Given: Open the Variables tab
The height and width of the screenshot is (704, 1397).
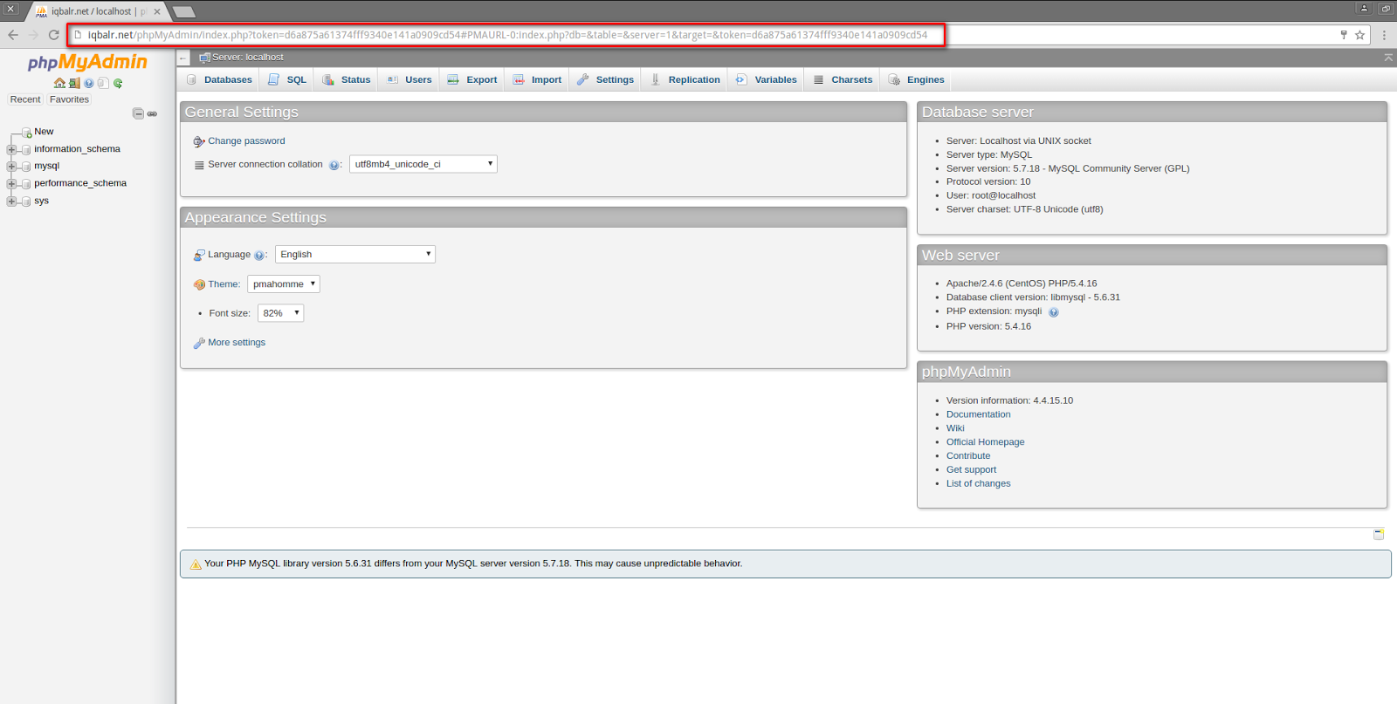Looking at the screenshot, I should [767, 79].
